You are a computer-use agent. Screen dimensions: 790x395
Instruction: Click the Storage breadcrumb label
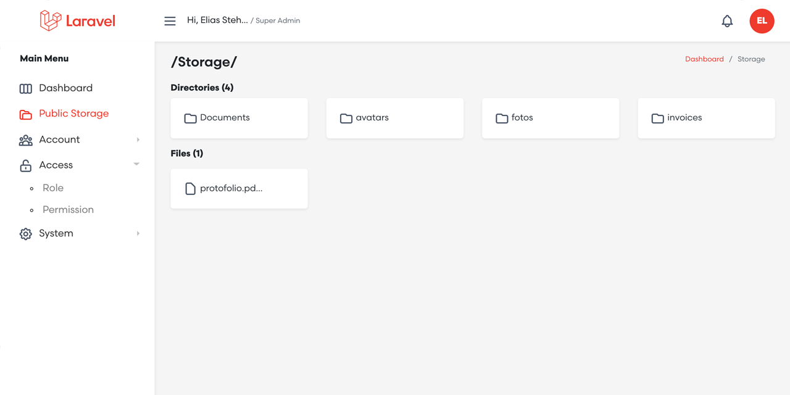[751, 59]
